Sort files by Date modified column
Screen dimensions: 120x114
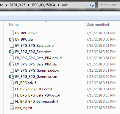(x=98, y=25)
